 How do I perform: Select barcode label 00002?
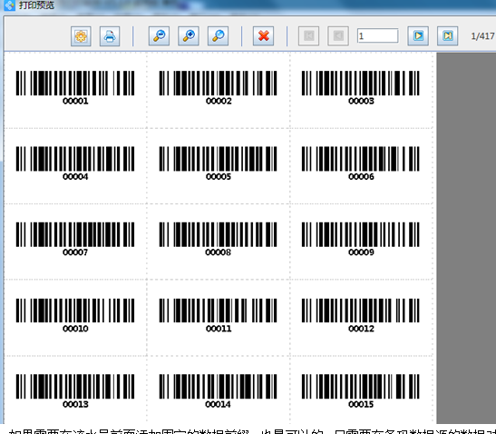pyautogui.click(x=218, y=88)
